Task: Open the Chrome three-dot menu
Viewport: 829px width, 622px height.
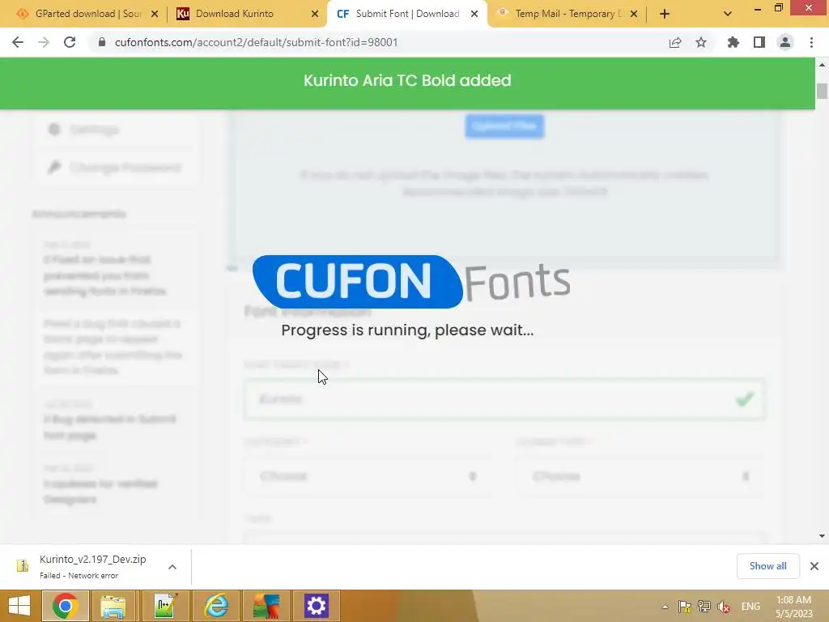Action: [x=811, y=42]
